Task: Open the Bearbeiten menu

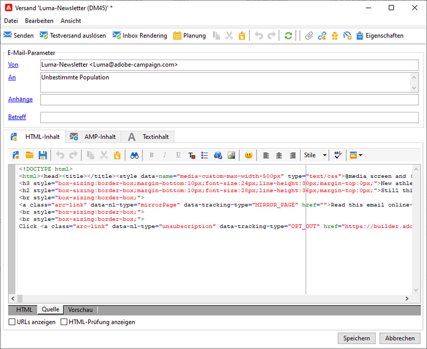Action: coord(39,21)
